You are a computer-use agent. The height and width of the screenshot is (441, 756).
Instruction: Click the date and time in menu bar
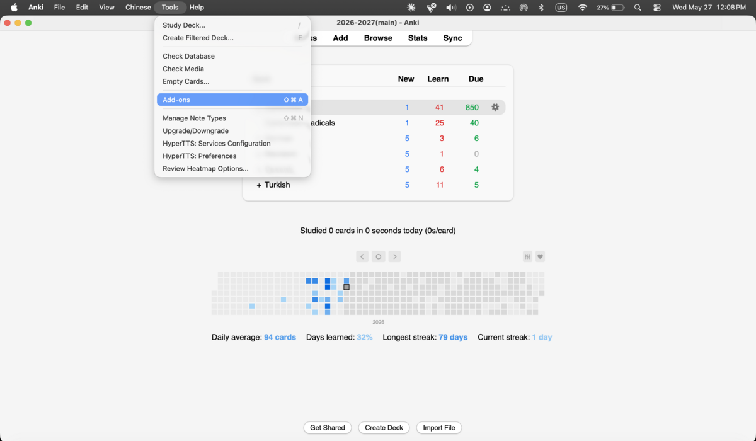(x=709, y=8)
